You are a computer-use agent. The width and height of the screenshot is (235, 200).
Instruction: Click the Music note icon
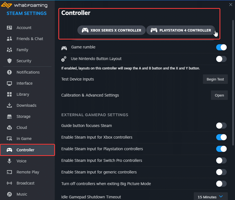point(9,194)
